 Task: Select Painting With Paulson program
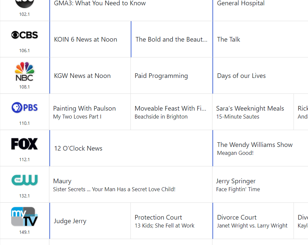[x=84, y=112]
